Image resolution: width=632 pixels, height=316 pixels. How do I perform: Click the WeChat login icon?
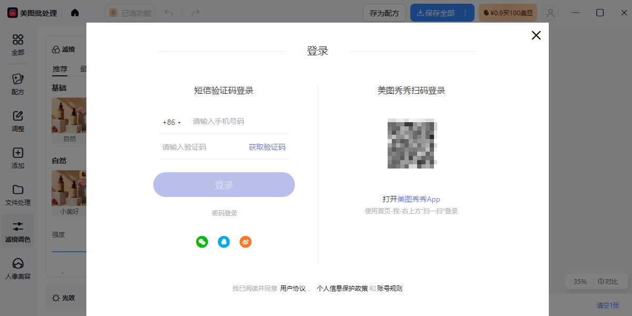(x=202, y=242)
